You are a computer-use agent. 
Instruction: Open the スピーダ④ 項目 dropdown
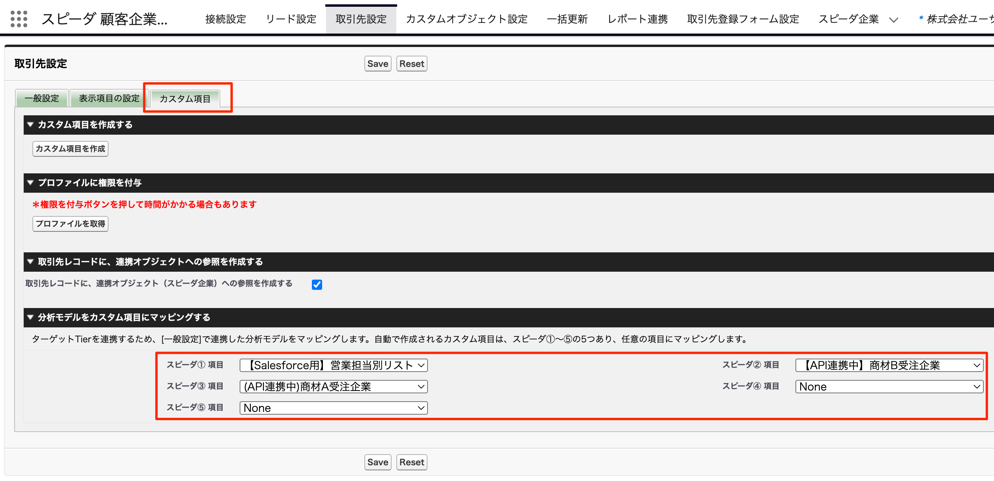coord(889,387)
